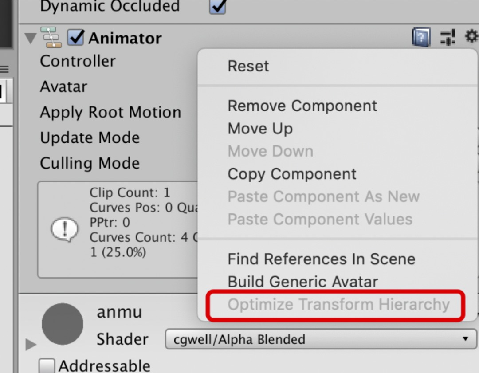Select Build Generic Avatar option

[302, 282]
